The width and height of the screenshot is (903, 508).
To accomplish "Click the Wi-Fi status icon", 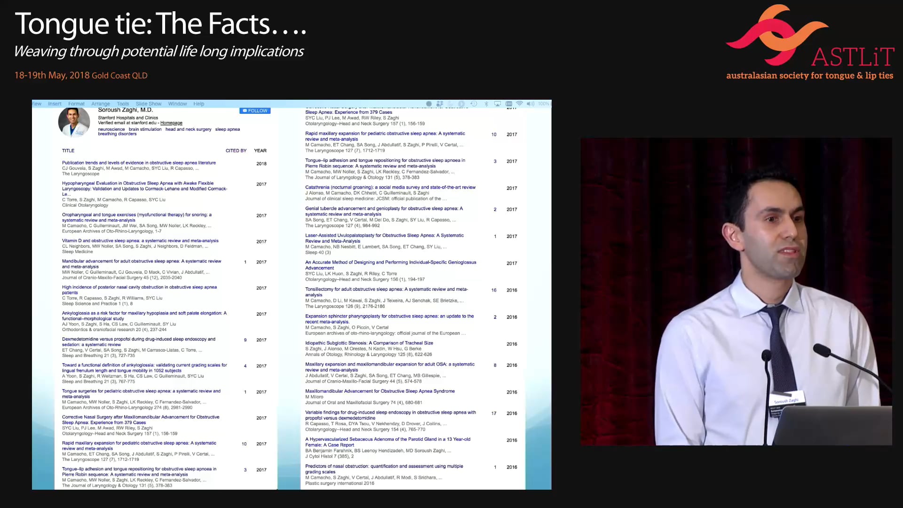I will (x=519, y=103).
